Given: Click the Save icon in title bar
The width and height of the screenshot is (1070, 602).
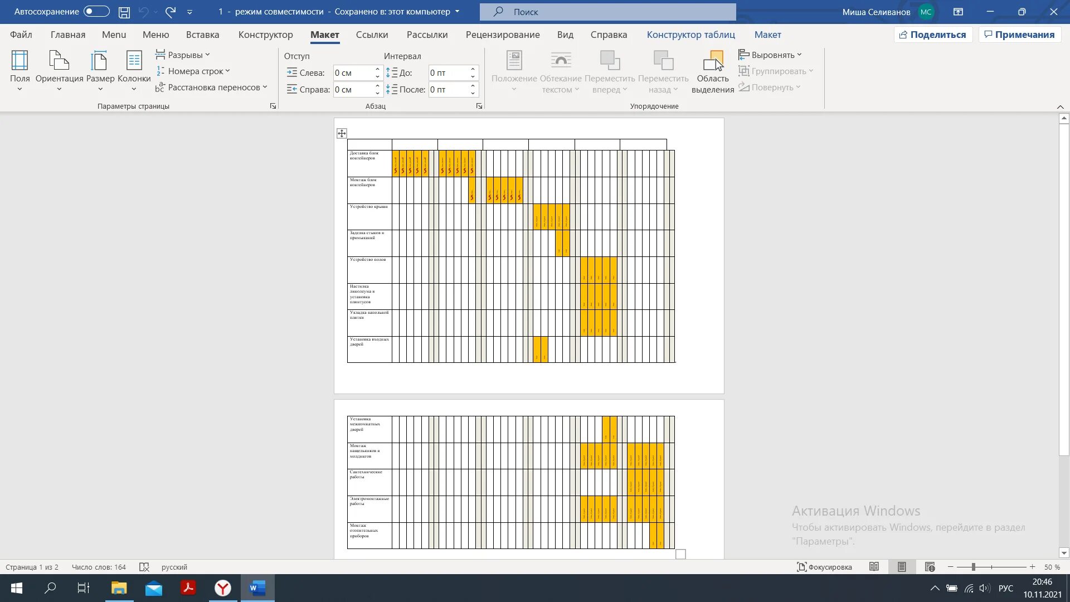Looking at the screenshot, I should point(124,12).
